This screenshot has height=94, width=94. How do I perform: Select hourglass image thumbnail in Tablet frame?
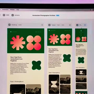54,84
